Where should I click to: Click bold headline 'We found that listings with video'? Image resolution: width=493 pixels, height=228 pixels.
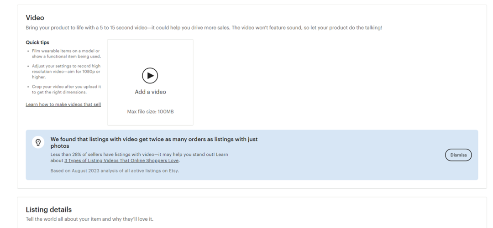point(154,143)
